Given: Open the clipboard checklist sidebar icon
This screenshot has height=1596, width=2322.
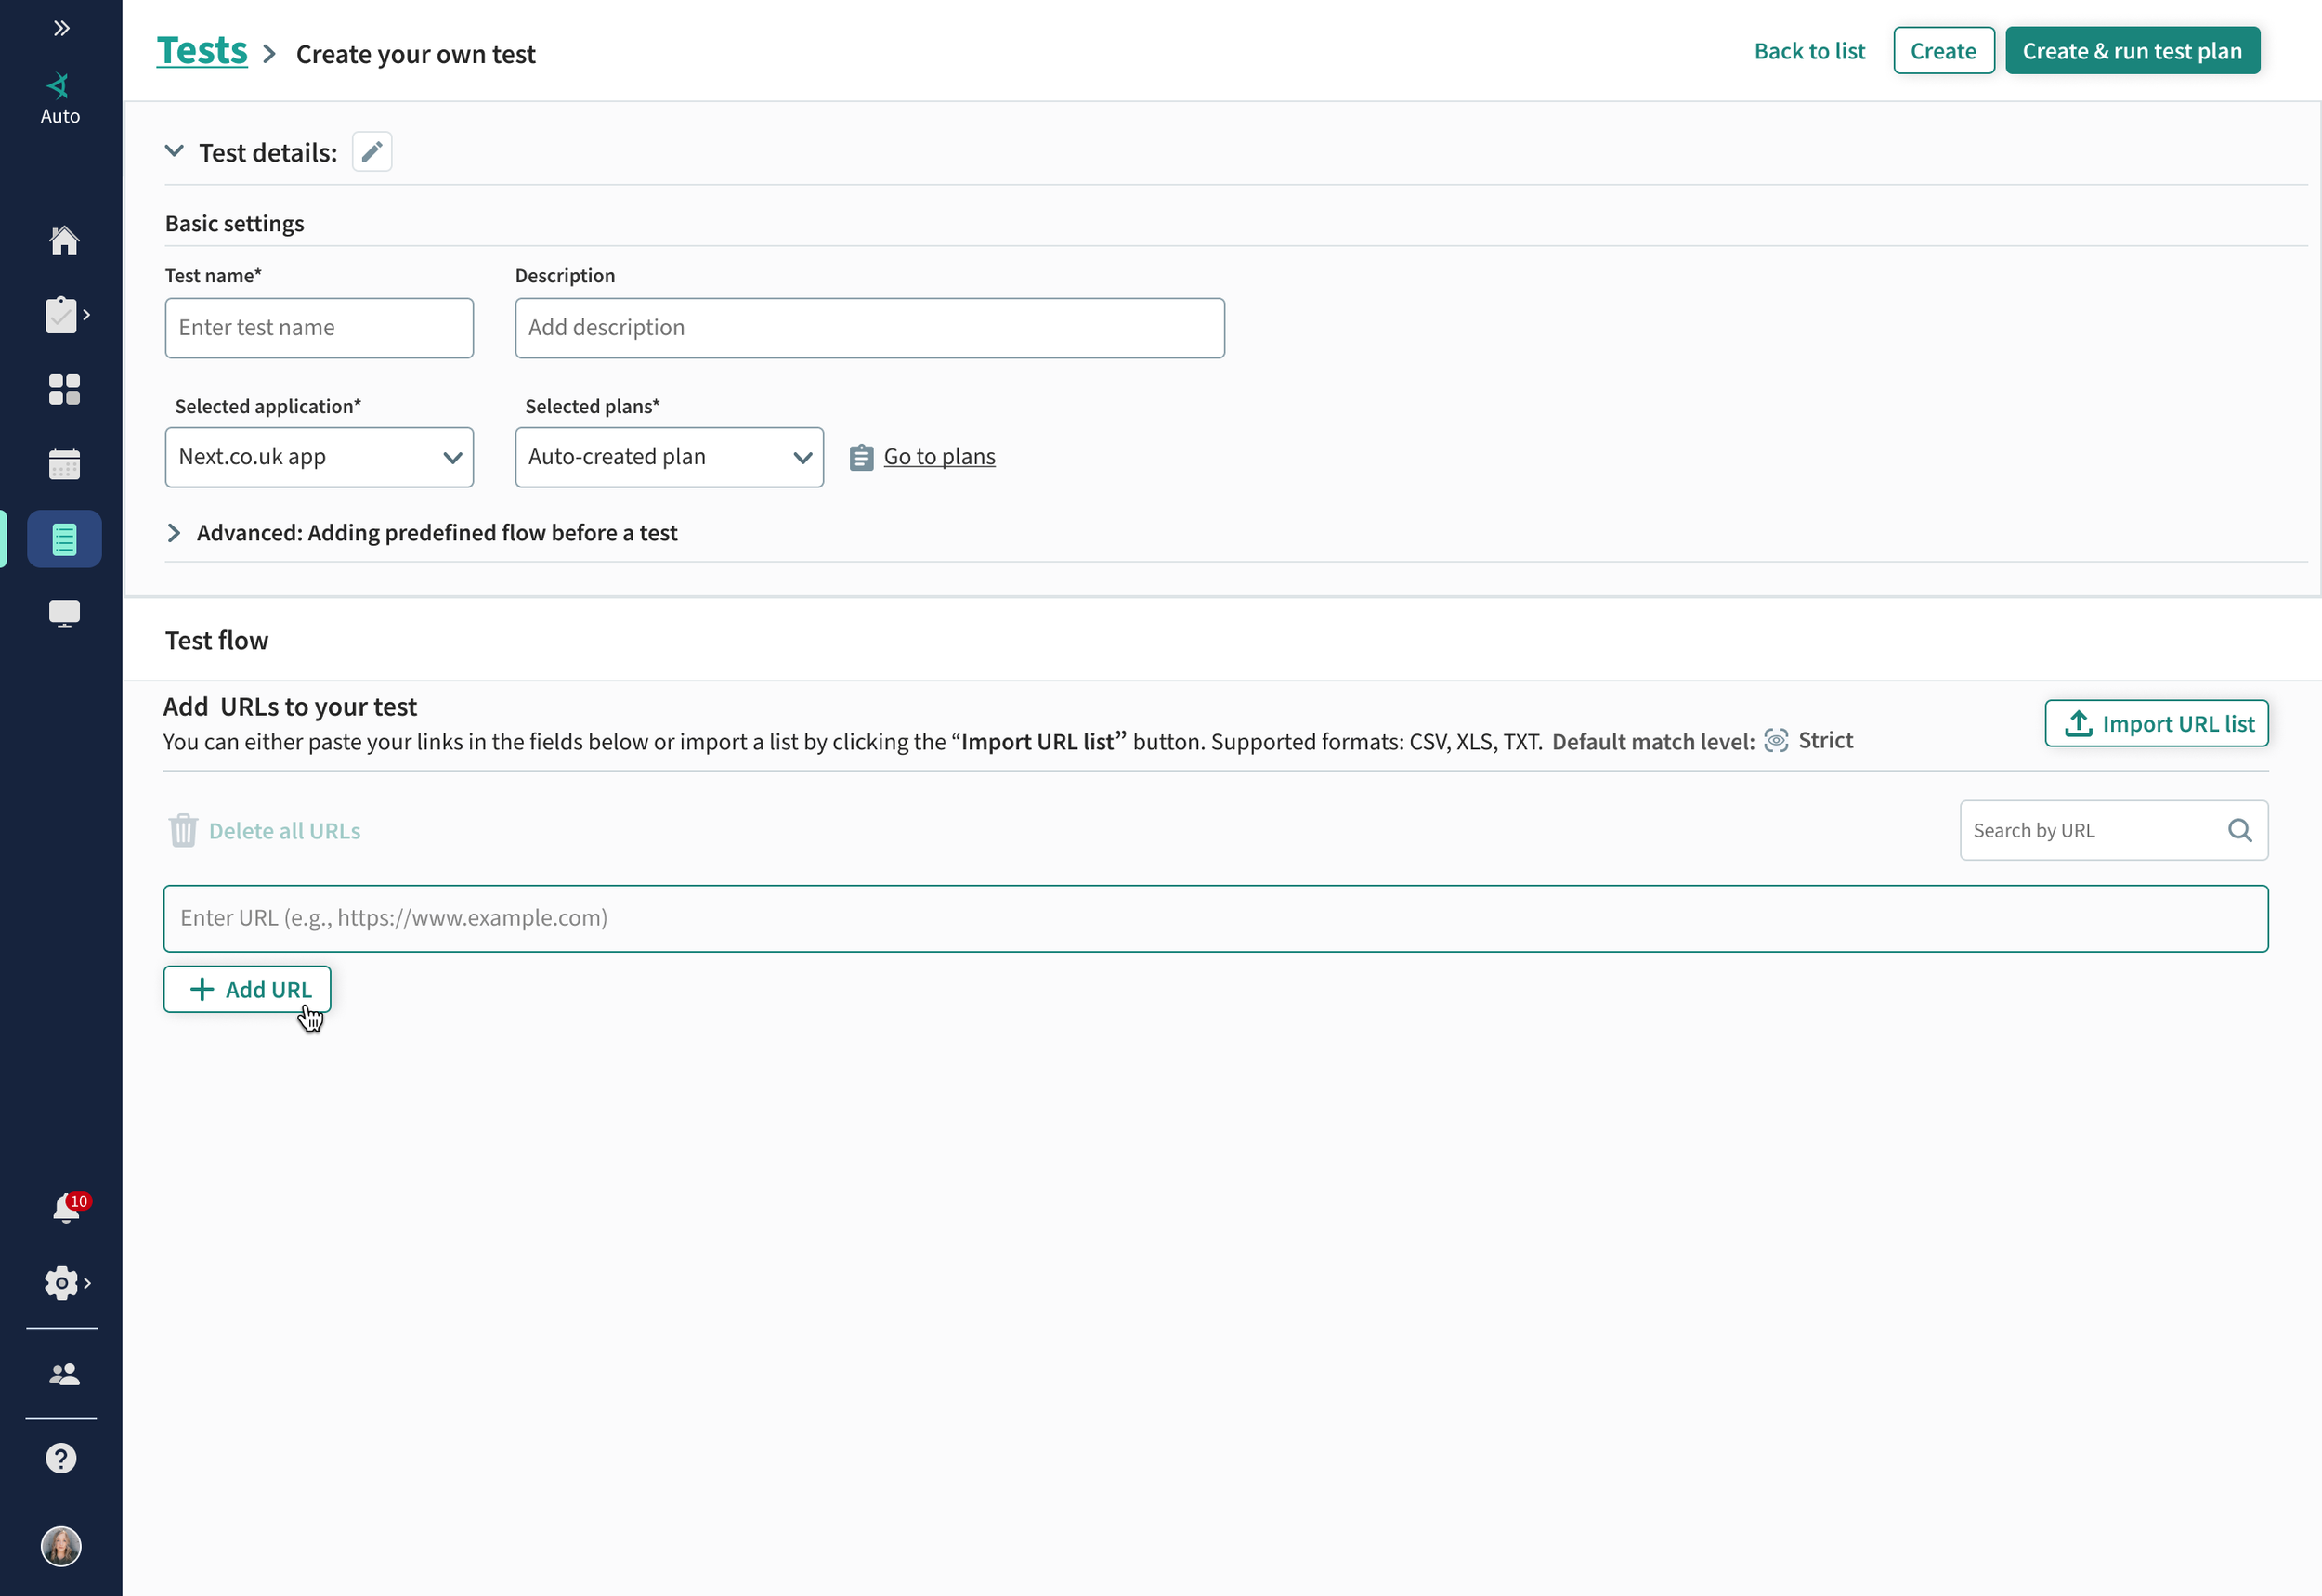Looking at the screenshot, I should pyautogui.click(x=62, y=315).
